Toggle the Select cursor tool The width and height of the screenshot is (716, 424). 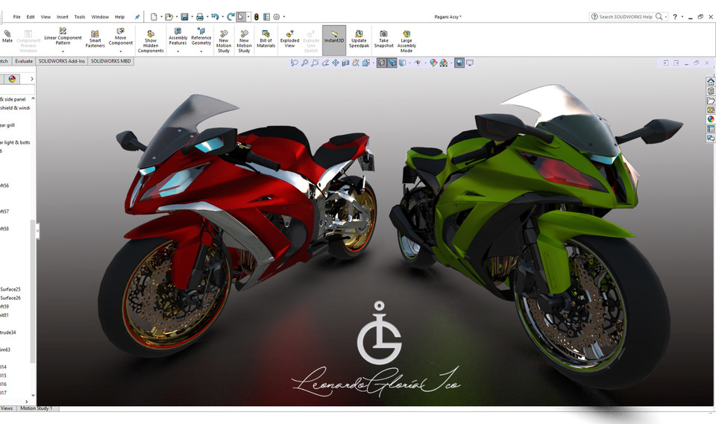241,17
